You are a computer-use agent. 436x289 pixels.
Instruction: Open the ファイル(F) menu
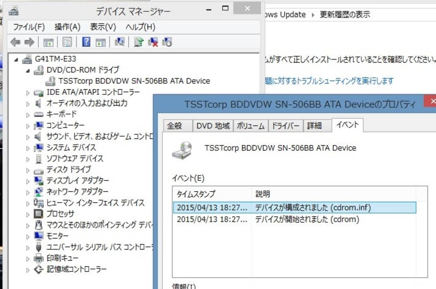29,27
